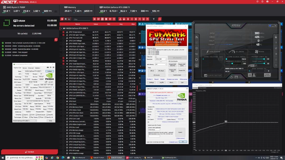Screen dimensions: 285x160
Task: Select Afterburner profile slot 3
Action: pyautogui.click(x=276, y=54)
